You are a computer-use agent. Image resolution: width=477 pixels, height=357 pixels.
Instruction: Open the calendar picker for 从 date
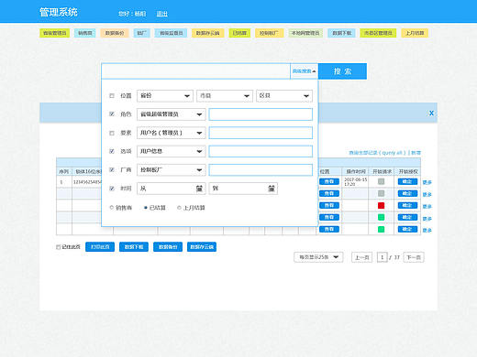click(x=199, y=189)
